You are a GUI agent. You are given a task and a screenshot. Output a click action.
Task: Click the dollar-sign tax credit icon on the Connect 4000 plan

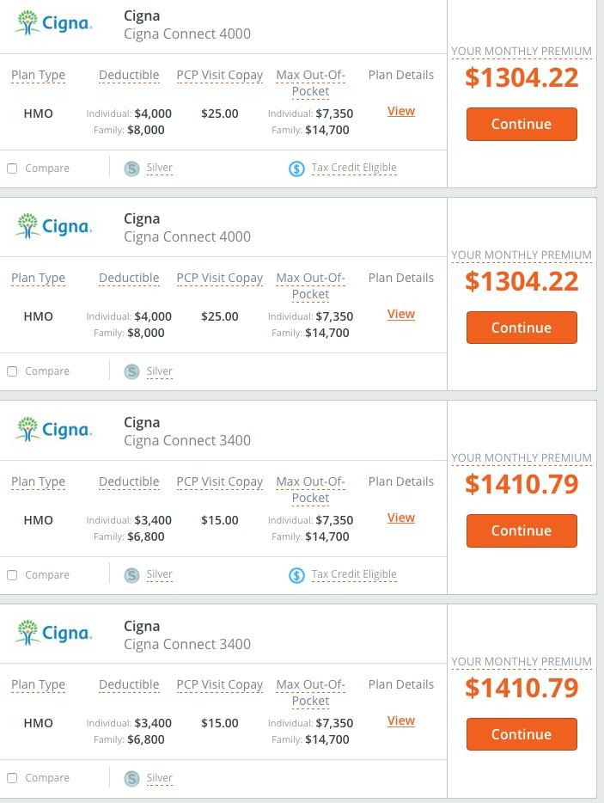coord(296,169)
